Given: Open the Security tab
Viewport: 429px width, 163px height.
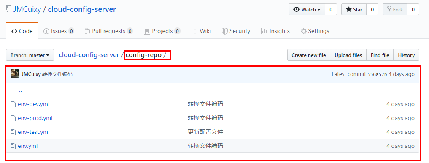Looking at the screenshot, I should click(236, 31).
